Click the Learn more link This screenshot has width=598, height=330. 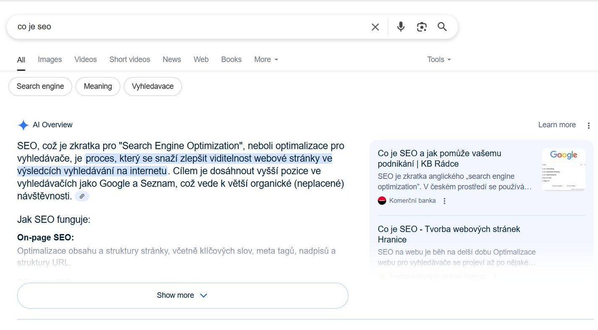pos(557,125)
